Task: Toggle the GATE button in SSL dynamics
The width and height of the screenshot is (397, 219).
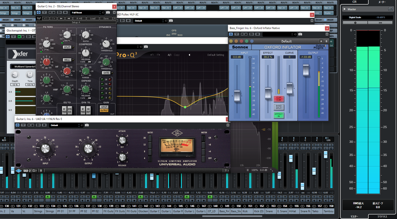Action: 106,73
